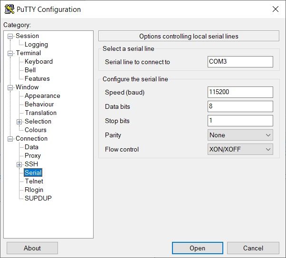Screen dimensions: 286x258
Task: Click the serial line field showing COM3
Action: pos(240,62)
